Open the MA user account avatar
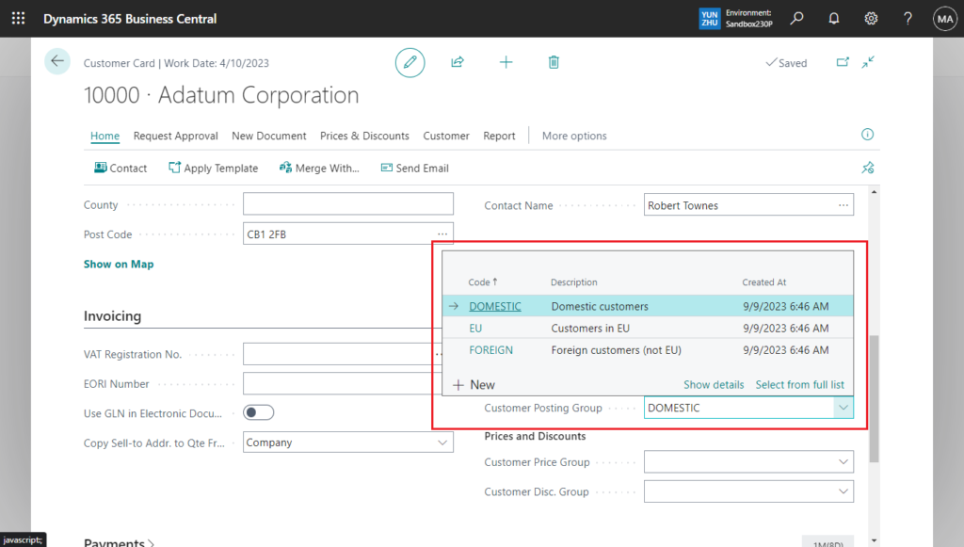 coord(945,19)
